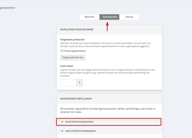Screen dimensions: 192x138
Task: Expand the Annuleringsvoorwaarden section
Action: (109, 131)
